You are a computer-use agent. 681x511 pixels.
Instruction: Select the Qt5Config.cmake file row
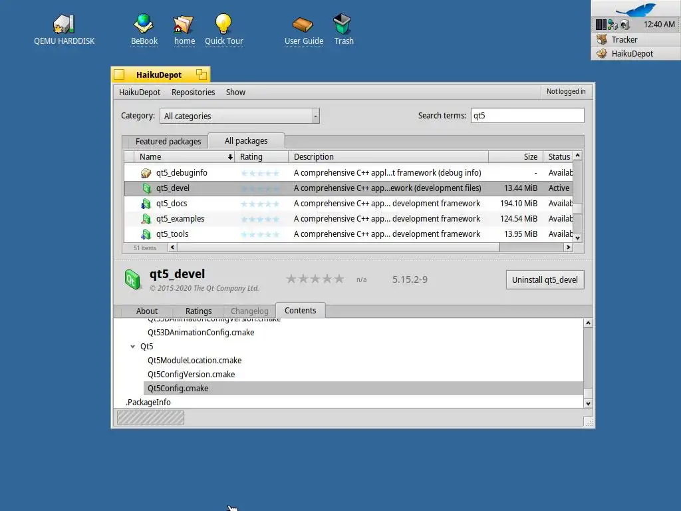pyautogui.click(x=363, y=389)
